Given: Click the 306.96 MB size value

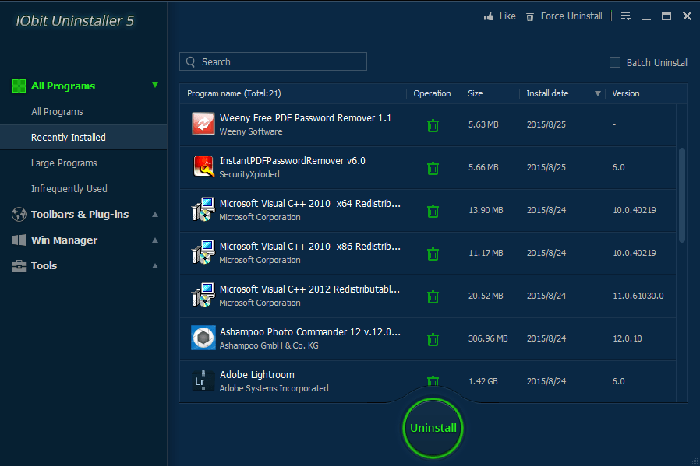Looking at the screenshot, I should click(x=488, y=338).
